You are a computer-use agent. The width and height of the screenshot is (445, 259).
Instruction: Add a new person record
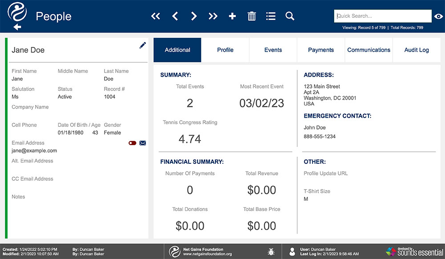pyautogui.click(x=232, y=16)
